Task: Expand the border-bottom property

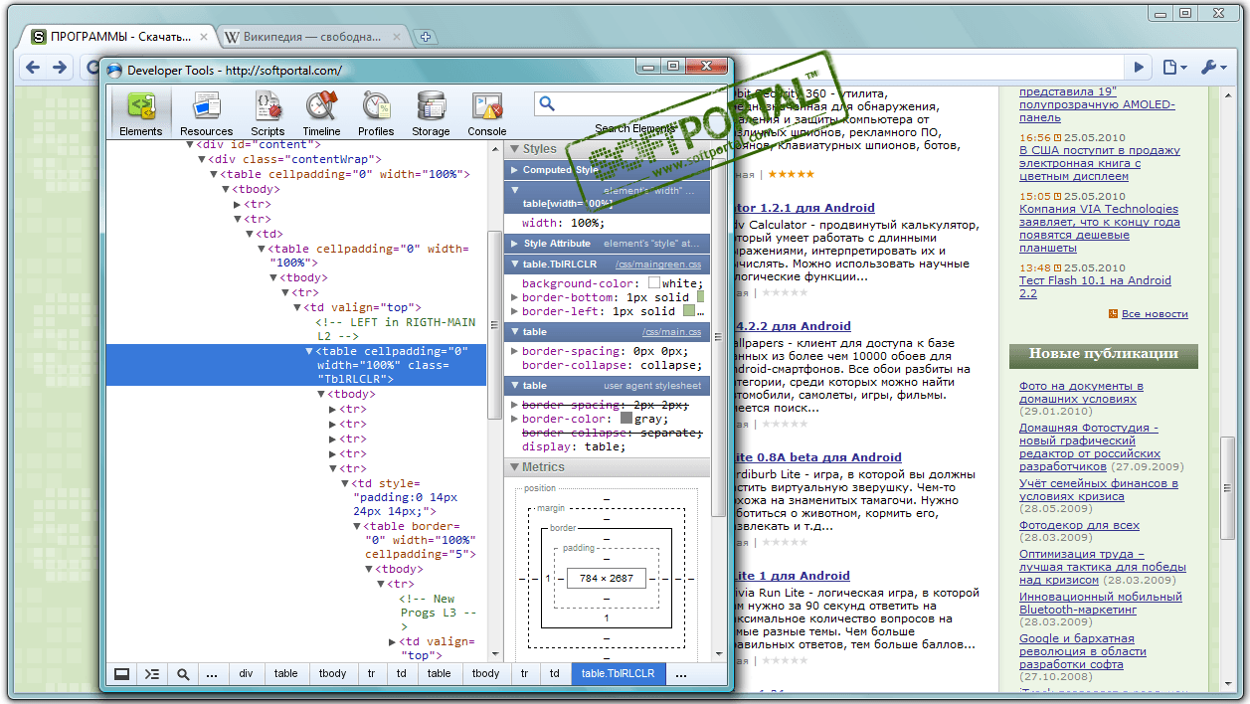Action: 515,297
